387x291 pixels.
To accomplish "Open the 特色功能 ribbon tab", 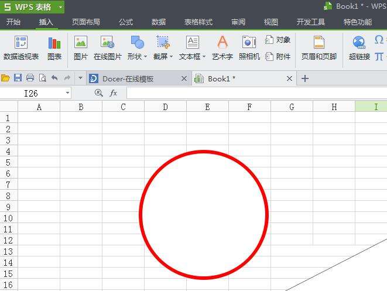I will point(358,22).
